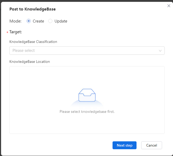Proceed with the Next step button
173x156 pixels.
click(x=124, y=145)
